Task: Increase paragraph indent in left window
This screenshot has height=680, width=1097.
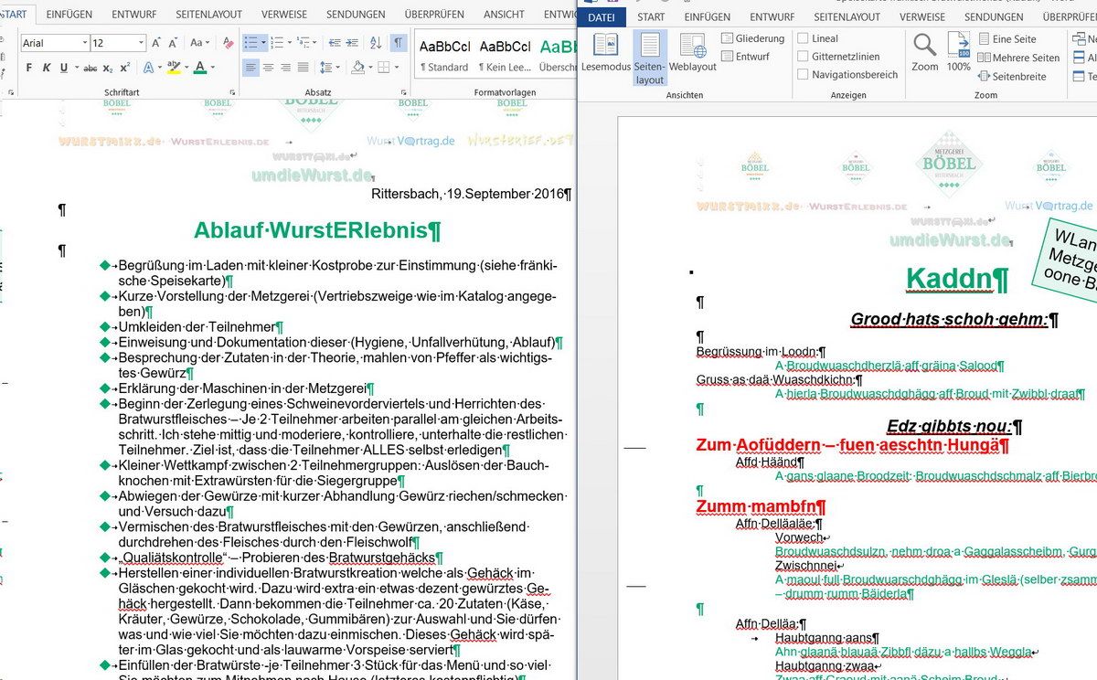Action: coord(352,43)
